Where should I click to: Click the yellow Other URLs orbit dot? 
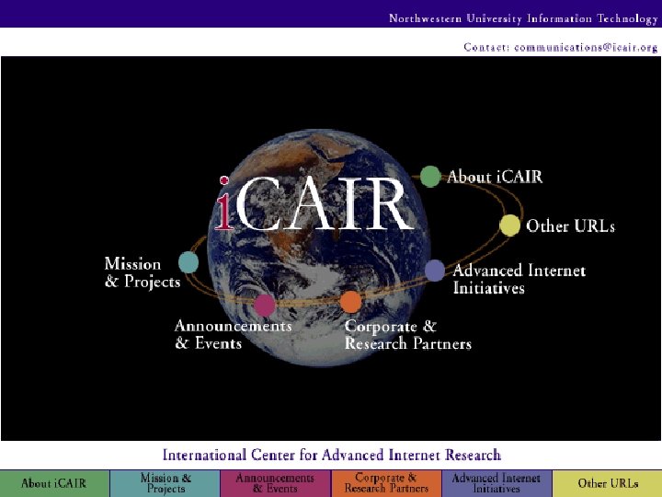pyautogui.click(x=509, y=225)
